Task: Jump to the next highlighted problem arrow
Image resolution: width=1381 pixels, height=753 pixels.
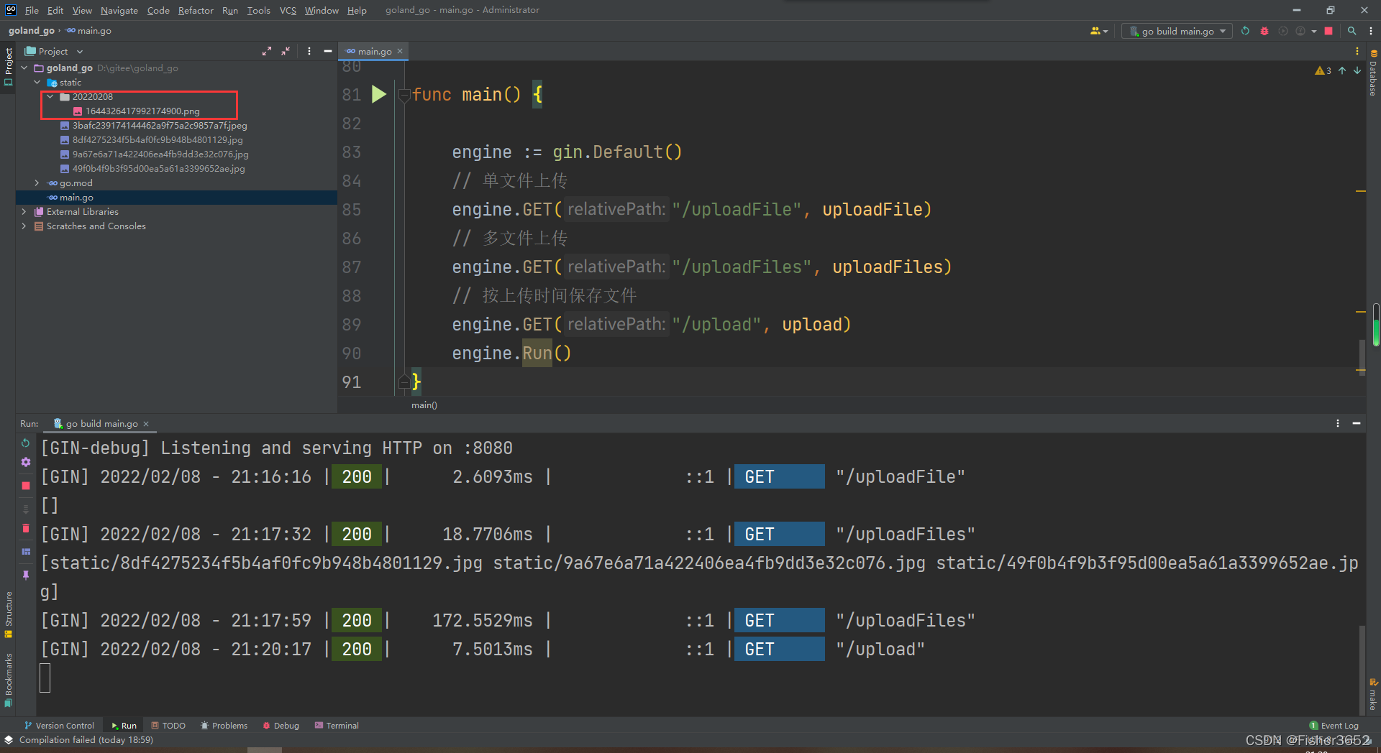Action: [x=1357, y=70]
